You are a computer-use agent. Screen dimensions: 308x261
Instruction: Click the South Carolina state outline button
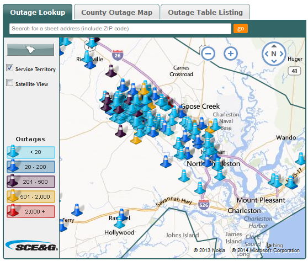coord(30,50)
